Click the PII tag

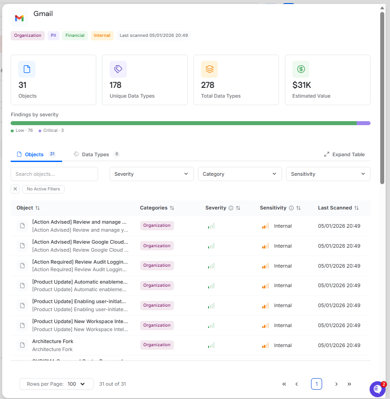[53, 36]
